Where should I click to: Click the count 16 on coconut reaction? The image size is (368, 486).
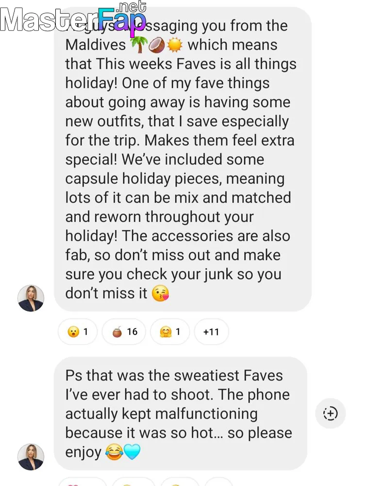pos(132,331)
